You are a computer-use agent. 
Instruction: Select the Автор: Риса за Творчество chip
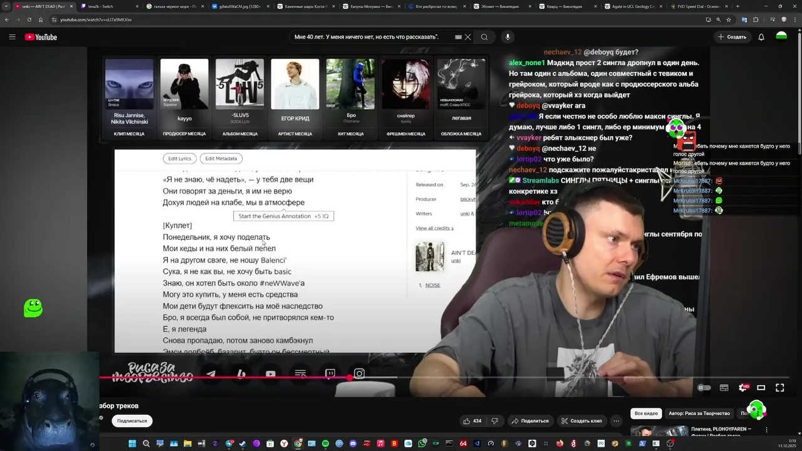pos(699,413)
